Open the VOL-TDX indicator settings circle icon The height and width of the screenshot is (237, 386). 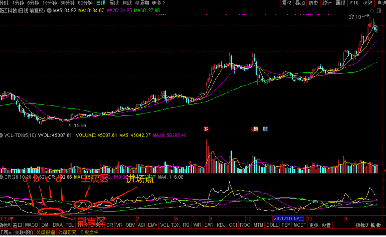tap(1, 135)
